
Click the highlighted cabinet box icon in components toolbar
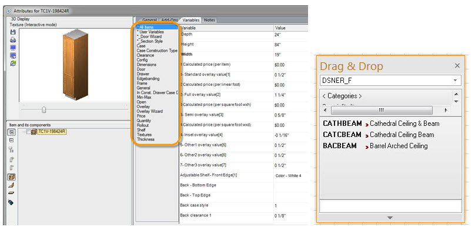12,177
